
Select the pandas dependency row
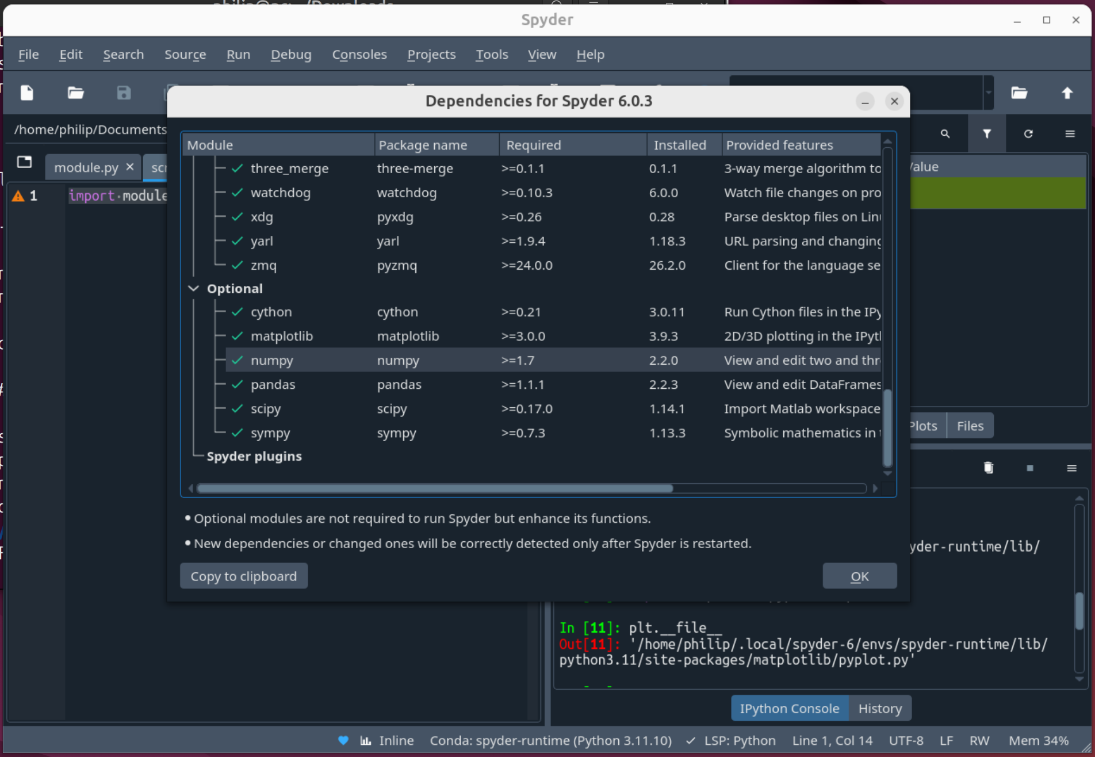(x=553, y=384)
